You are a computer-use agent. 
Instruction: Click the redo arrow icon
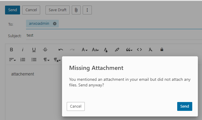click(72, 50)
